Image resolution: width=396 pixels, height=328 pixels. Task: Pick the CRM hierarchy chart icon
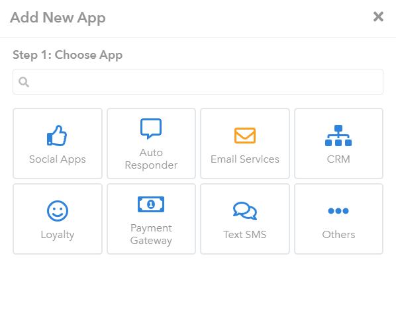click(338, 136)
